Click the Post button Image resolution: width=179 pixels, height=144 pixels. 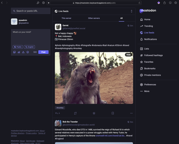point(43,52)
